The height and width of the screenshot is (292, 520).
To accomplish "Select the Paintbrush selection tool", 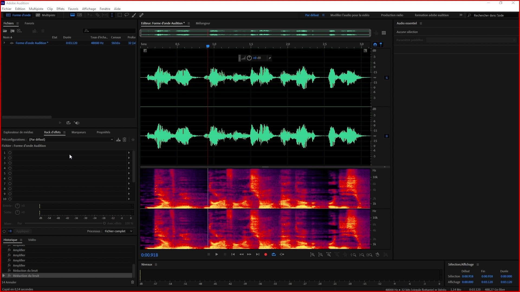I will coord(134,15).
